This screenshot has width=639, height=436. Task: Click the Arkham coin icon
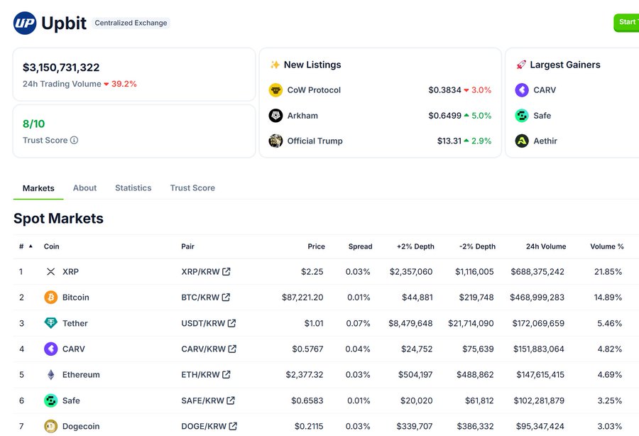tap(275, 116)
